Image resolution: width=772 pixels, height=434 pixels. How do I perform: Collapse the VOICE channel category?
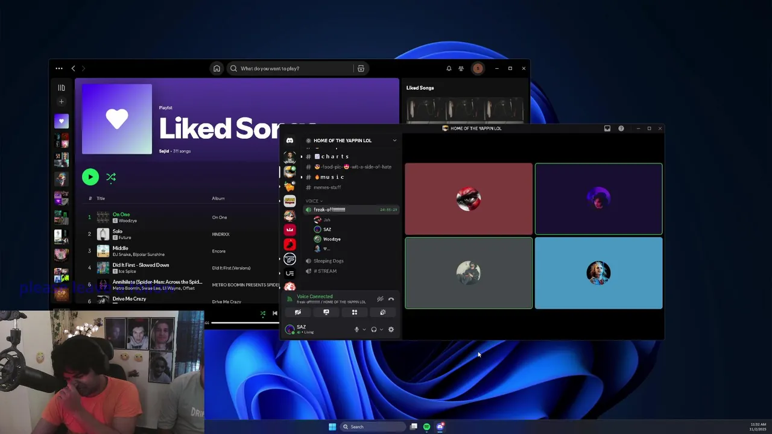[x=314, y=201]
